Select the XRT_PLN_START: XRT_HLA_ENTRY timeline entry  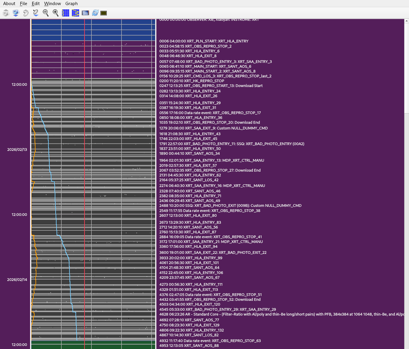[x=204, y=41]
